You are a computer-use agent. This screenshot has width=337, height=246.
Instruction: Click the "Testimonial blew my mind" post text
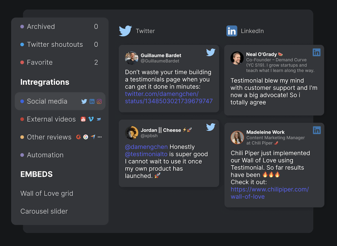click(x=274, y=91)
